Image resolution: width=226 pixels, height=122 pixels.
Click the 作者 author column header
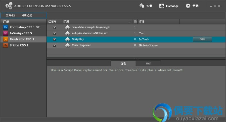pyautogui.click(x=159, y=21)
